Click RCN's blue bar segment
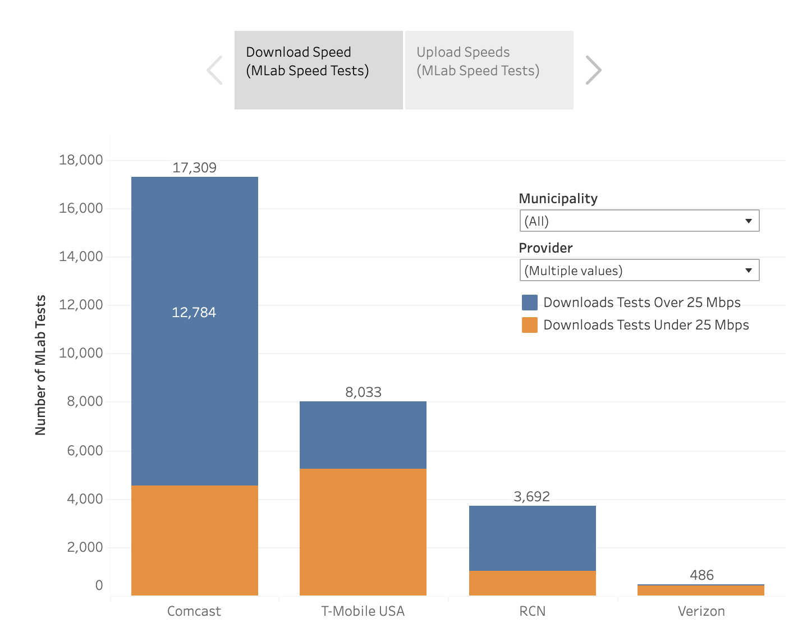 pos(533,538)
